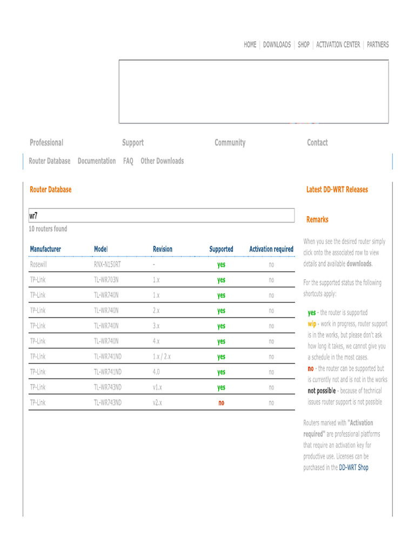The height and width of the screenshot is (553, 415).
Task: Click Rosewill manufacturer cell
Action: [x=38, y=265]
